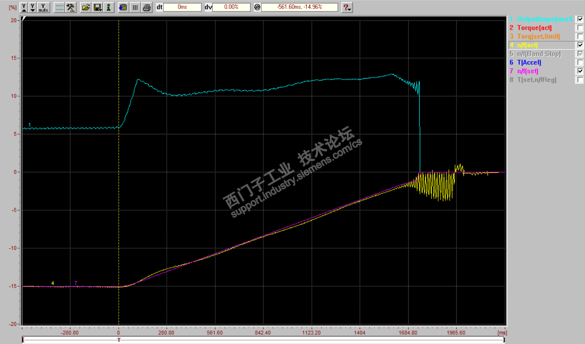This screenshot has width=585, height=344.
Task: Activate the Y auto-scale button
Action: click(43, 7)
